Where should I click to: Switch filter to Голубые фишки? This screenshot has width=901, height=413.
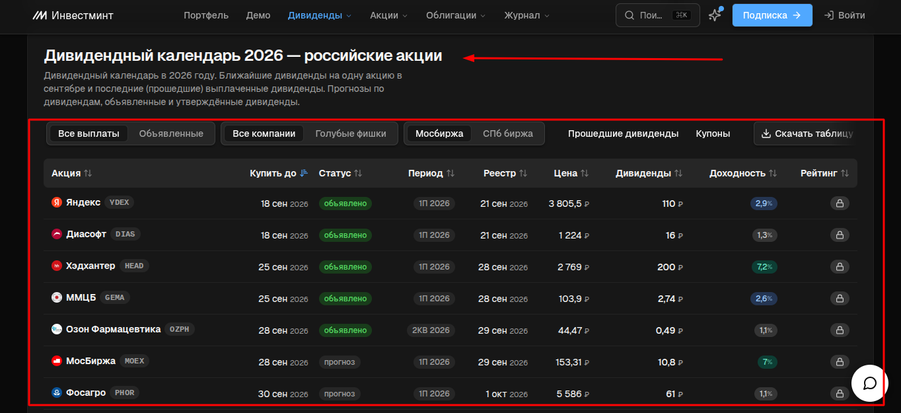tap(351, 133)
